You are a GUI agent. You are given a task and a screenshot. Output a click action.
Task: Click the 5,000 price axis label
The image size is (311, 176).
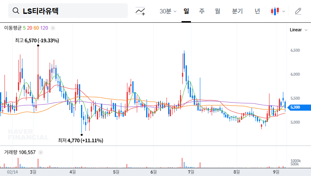(x=295, y=122)
